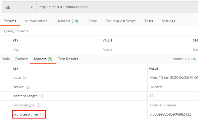The image size is (198, 120).
Task: Click the request URL input field
Action: coord(116,7)
